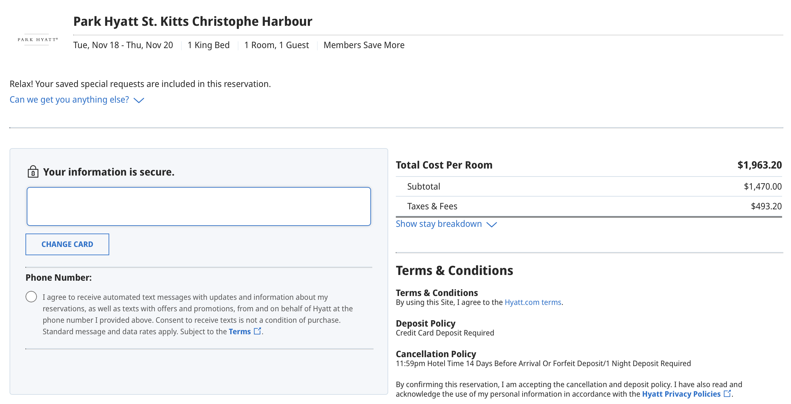Viewport: 791px width, 404px height.
Task: Click the Subtotal amount '$1,470.00'
Action: tap(763, 186)
